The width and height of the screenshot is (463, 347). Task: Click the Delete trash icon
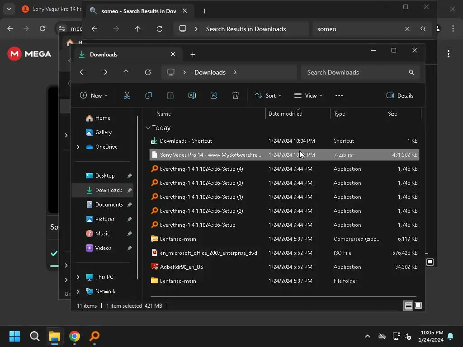(x=235, y=95)
